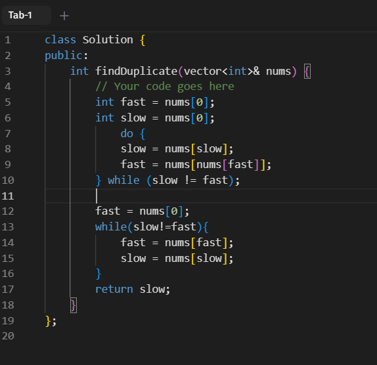The width and height of the screenshot is (377, 365).
Task: Click highlighted closing brace on line 18
Action: [74, 305]
